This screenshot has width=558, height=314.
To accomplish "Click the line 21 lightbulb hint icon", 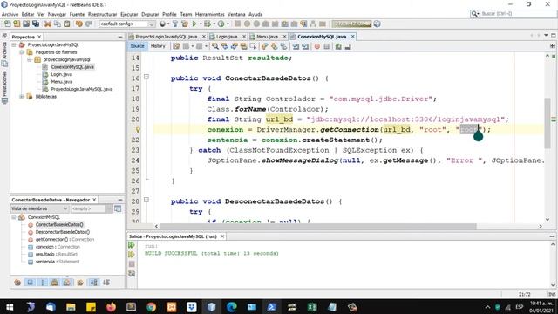I will pyautogui.click(x=138, y=130).
